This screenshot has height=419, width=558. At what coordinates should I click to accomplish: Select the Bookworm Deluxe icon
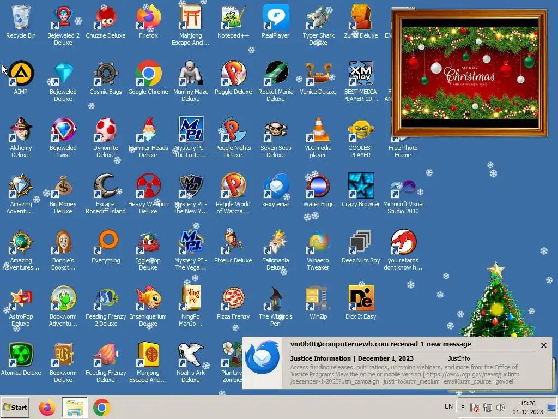click(63, 361)
